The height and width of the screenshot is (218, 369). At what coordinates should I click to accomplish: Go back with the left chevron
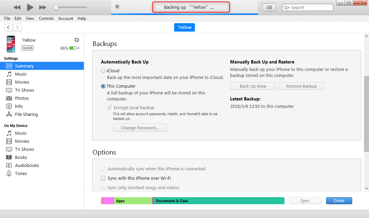pos(8,27)
